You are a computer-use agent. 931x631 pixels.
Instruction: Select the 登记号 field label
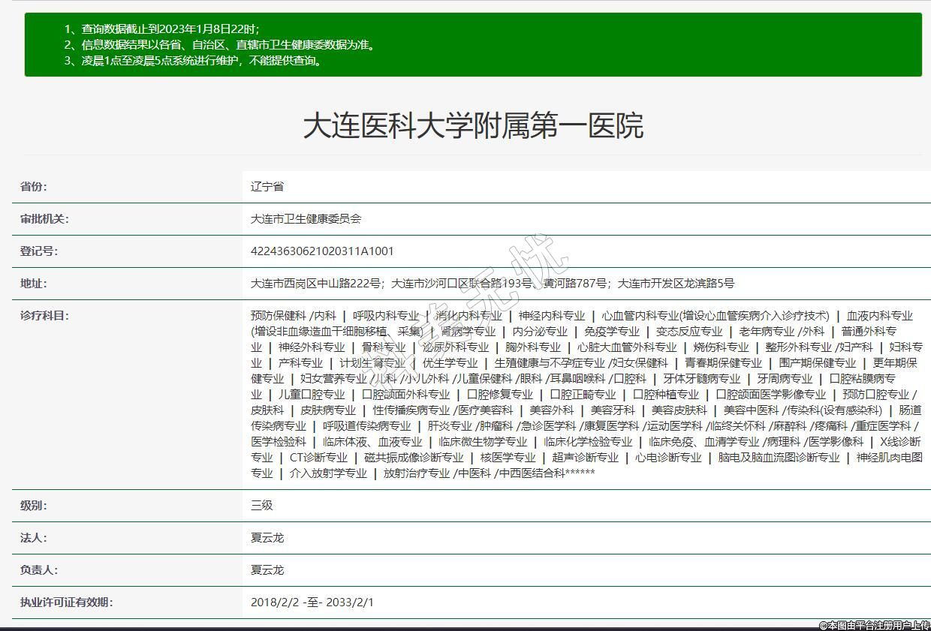coord(38,251)
